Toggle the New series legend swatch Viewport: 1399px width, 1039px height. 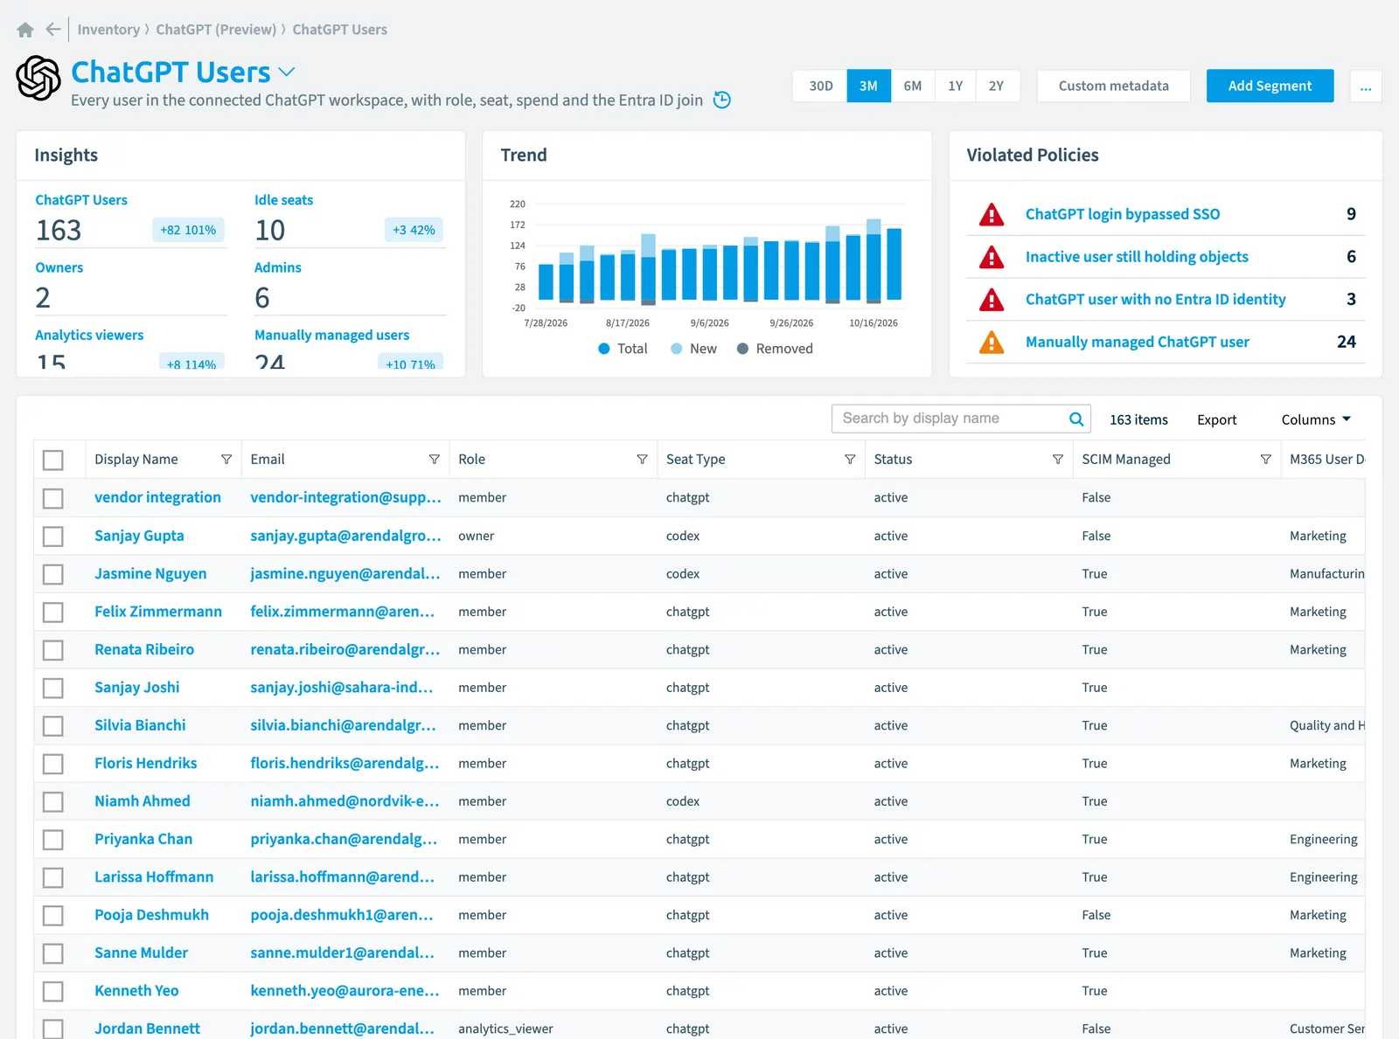(x=677, y=349)
